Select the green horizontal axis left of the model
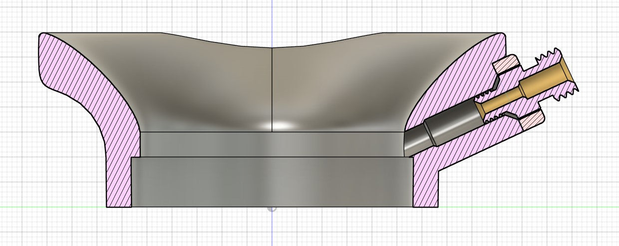Image resolution: width=619 pixels, height=246 pixels. (x=50, y=207)
